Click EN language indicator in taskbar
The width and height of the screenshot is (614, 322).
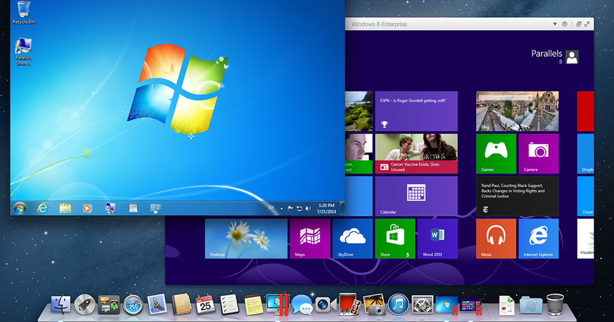tap(271, 207)
